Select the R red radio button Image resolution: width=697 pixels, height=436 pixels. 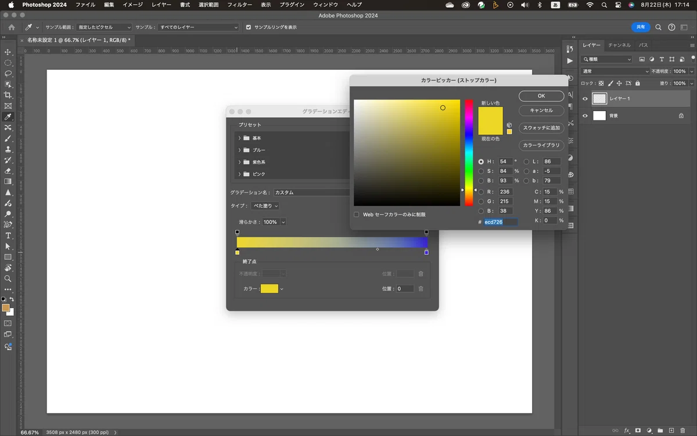pos(481,192)
